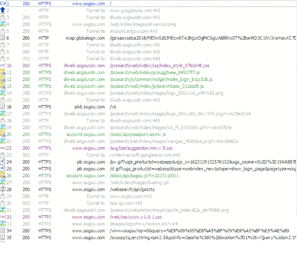Click the image icon of favicon.ico row
This screenshot has height=254, width=297.
click(x=3, y=224)
